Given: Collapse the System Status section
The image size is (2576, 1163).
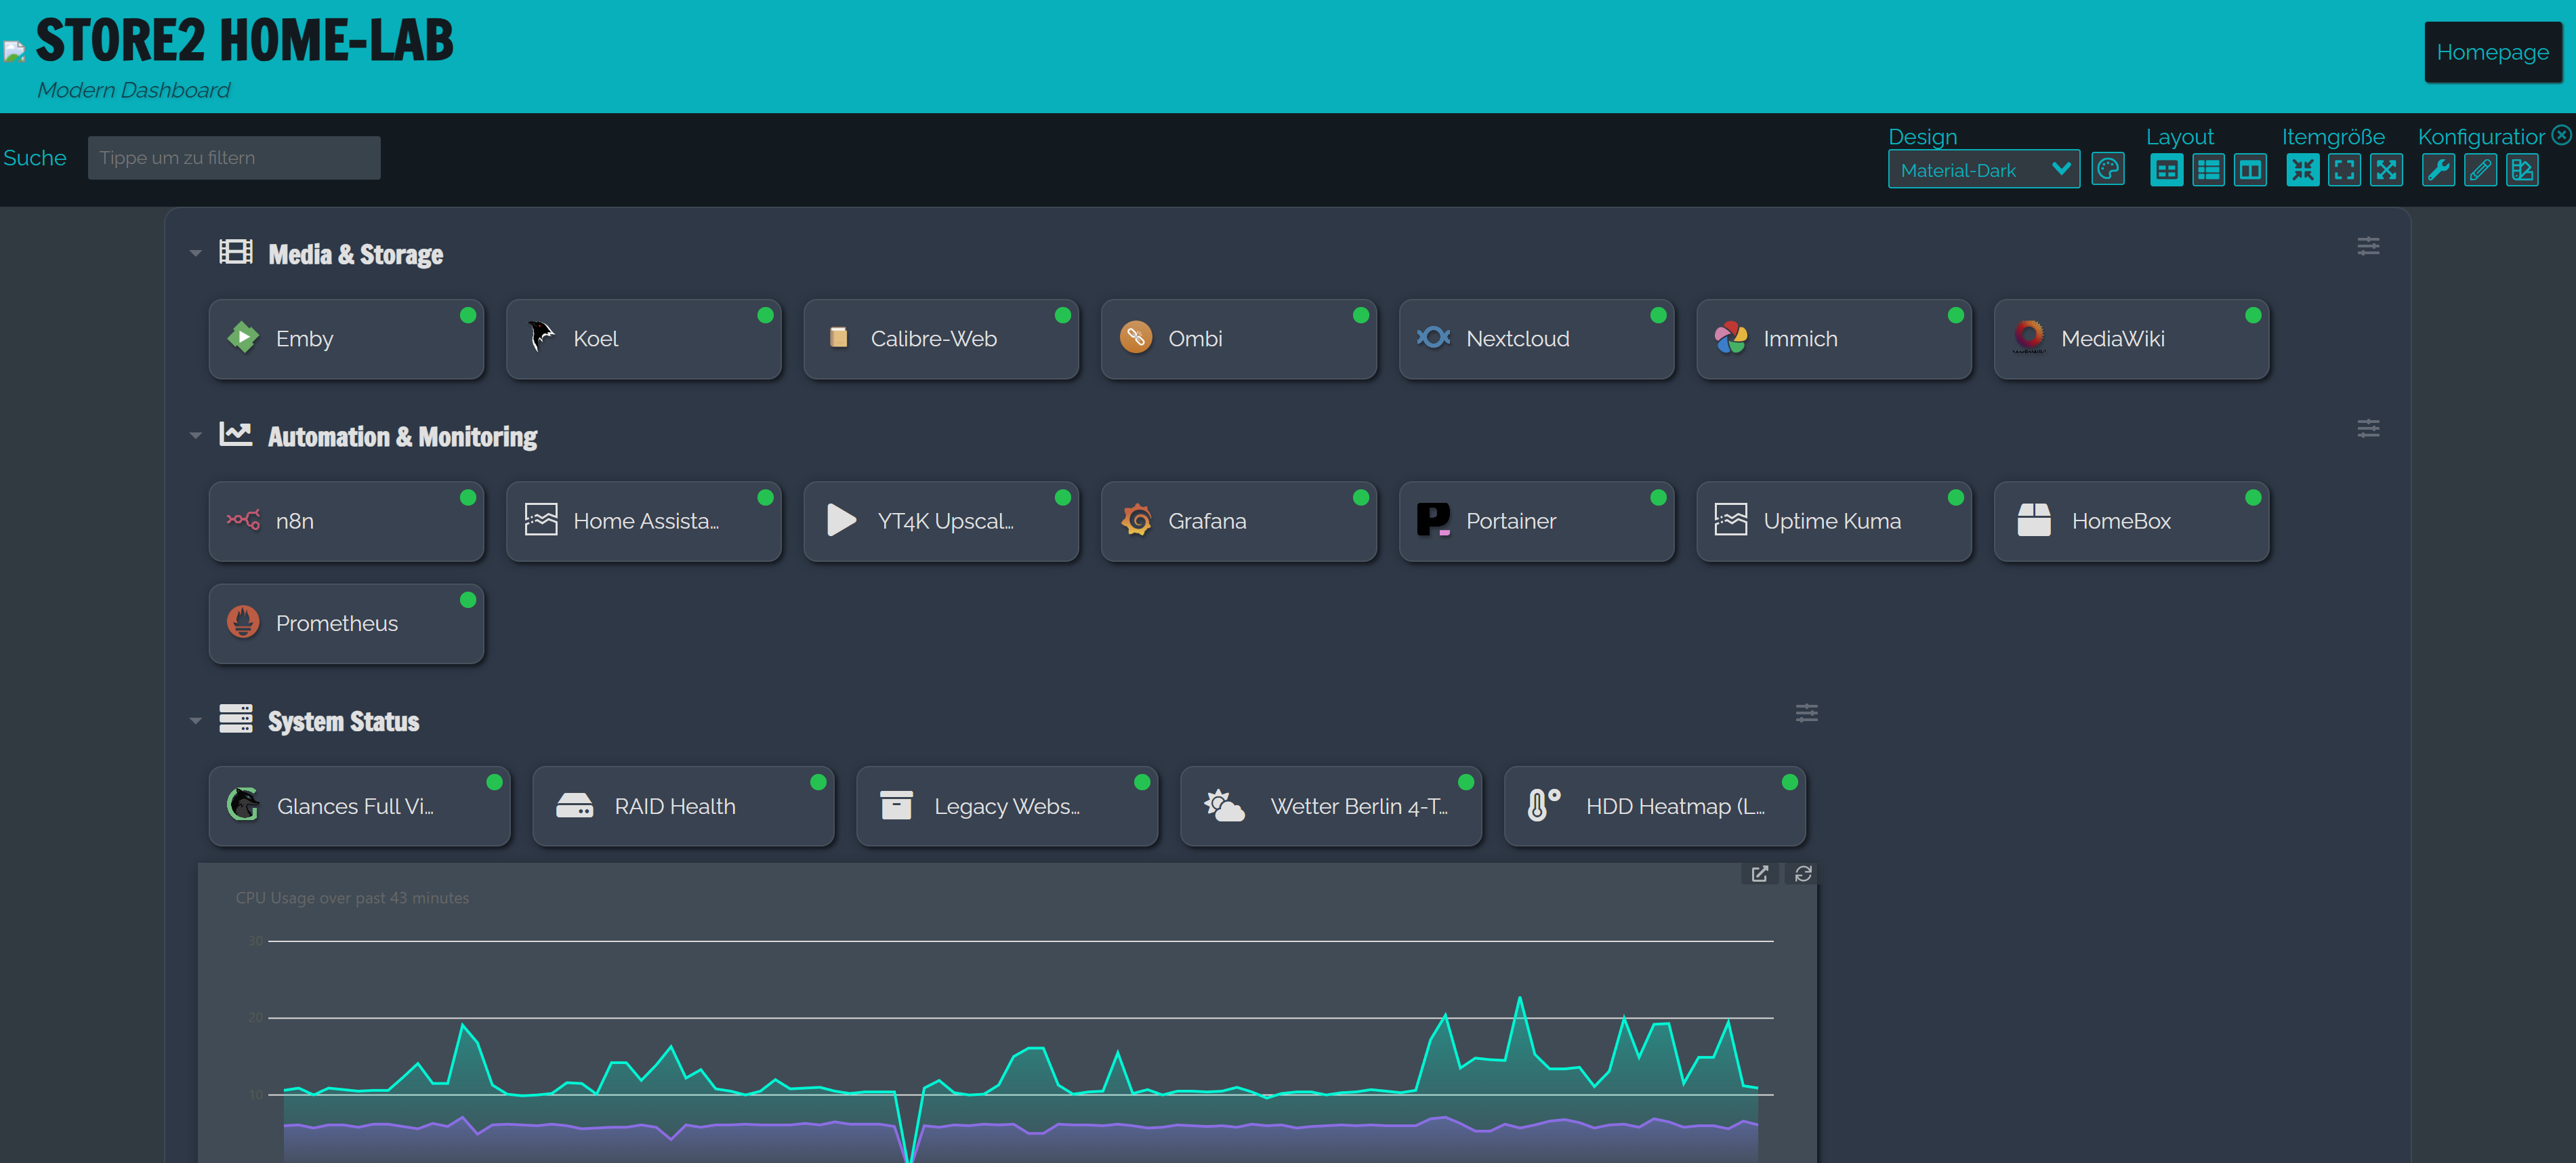Looking at the screenshot, I should coord(196,720).
